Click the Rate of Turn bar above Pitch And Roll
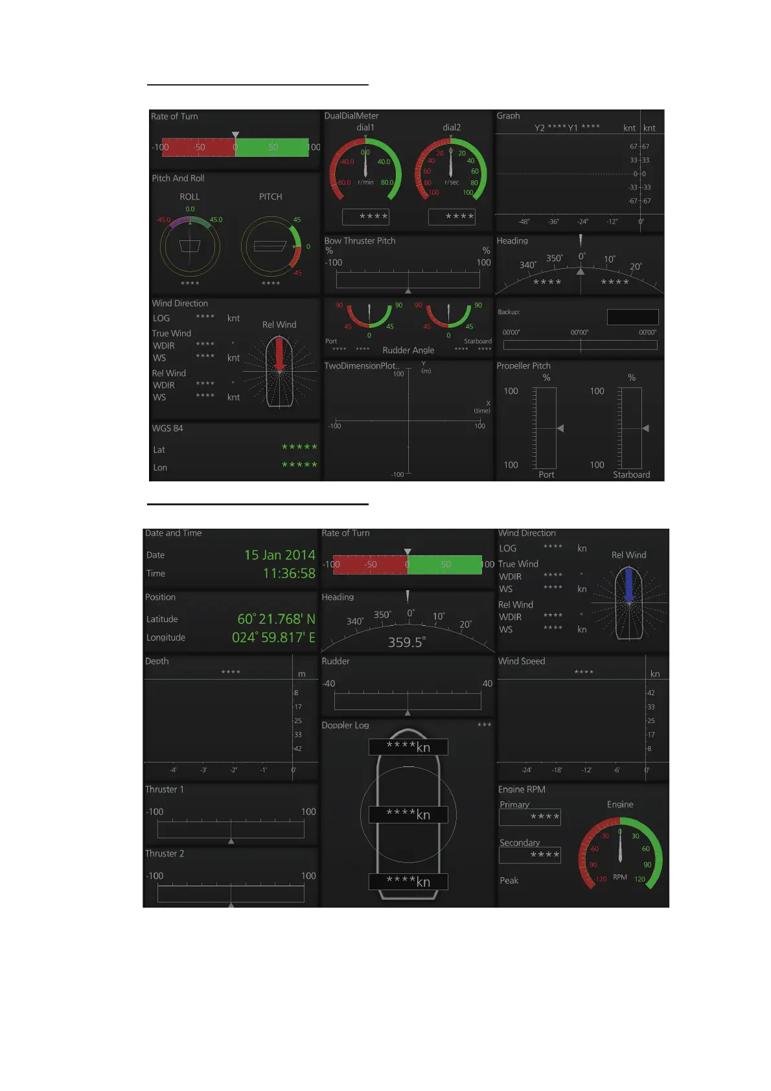This screenshot has height=1091, width=771. click(235, 147)
